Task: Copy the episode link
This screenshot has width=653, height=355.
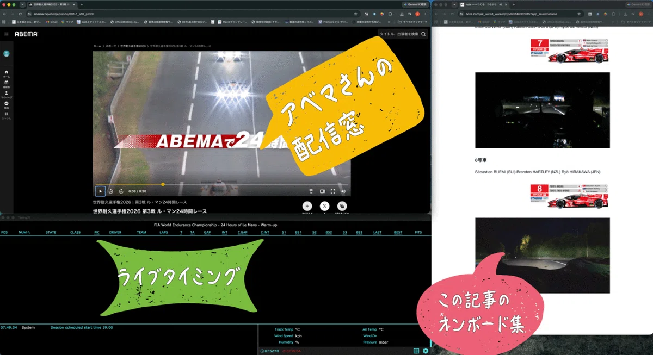Action: tap(342, 206)
